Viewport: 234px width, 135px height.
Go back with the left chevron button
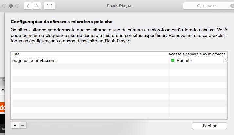click(x=28, y=6)
